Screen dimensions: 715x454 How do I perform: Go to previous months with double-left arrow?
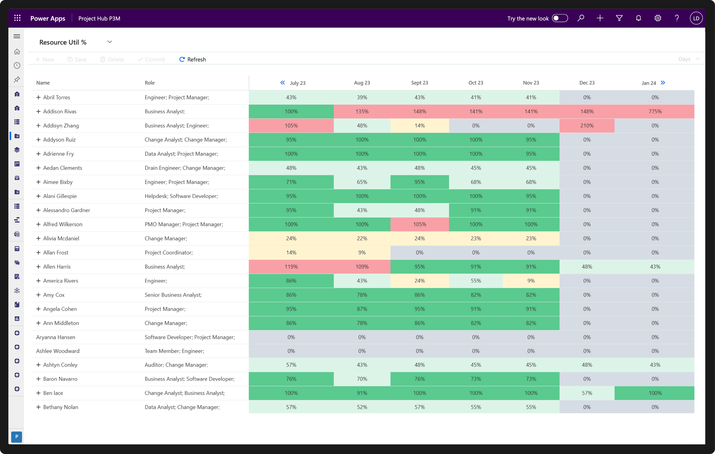[282, 83]
